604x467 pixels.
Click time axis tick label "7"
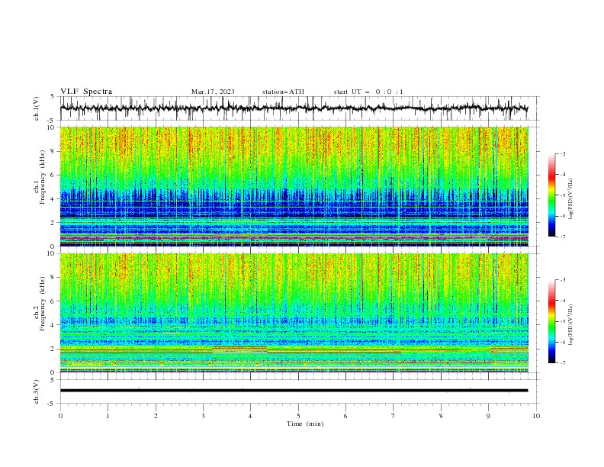pyautogui.click(x=394, y=416)
